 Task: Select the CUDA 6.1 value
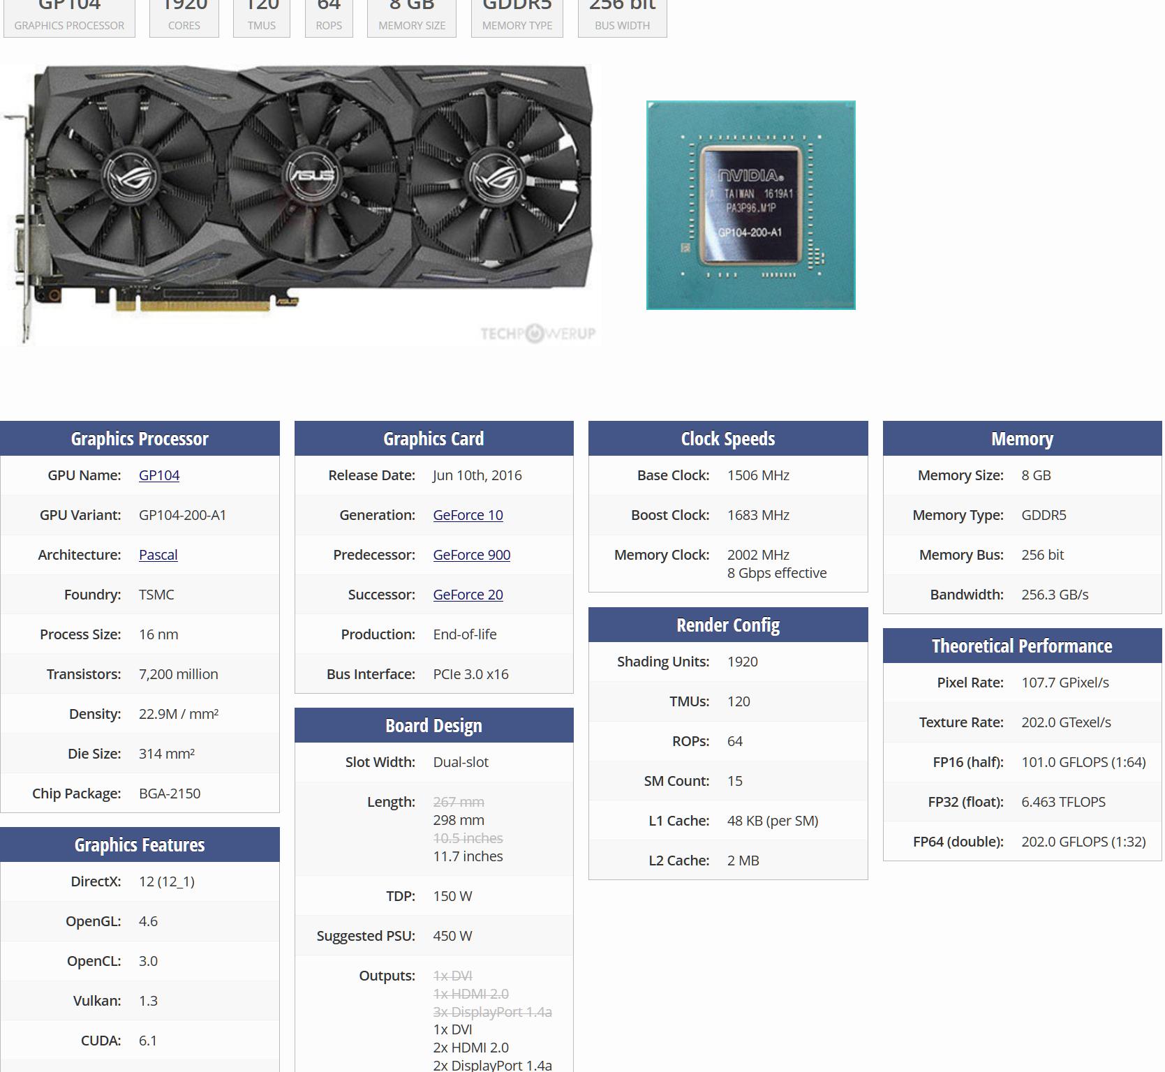[148, 1041]
